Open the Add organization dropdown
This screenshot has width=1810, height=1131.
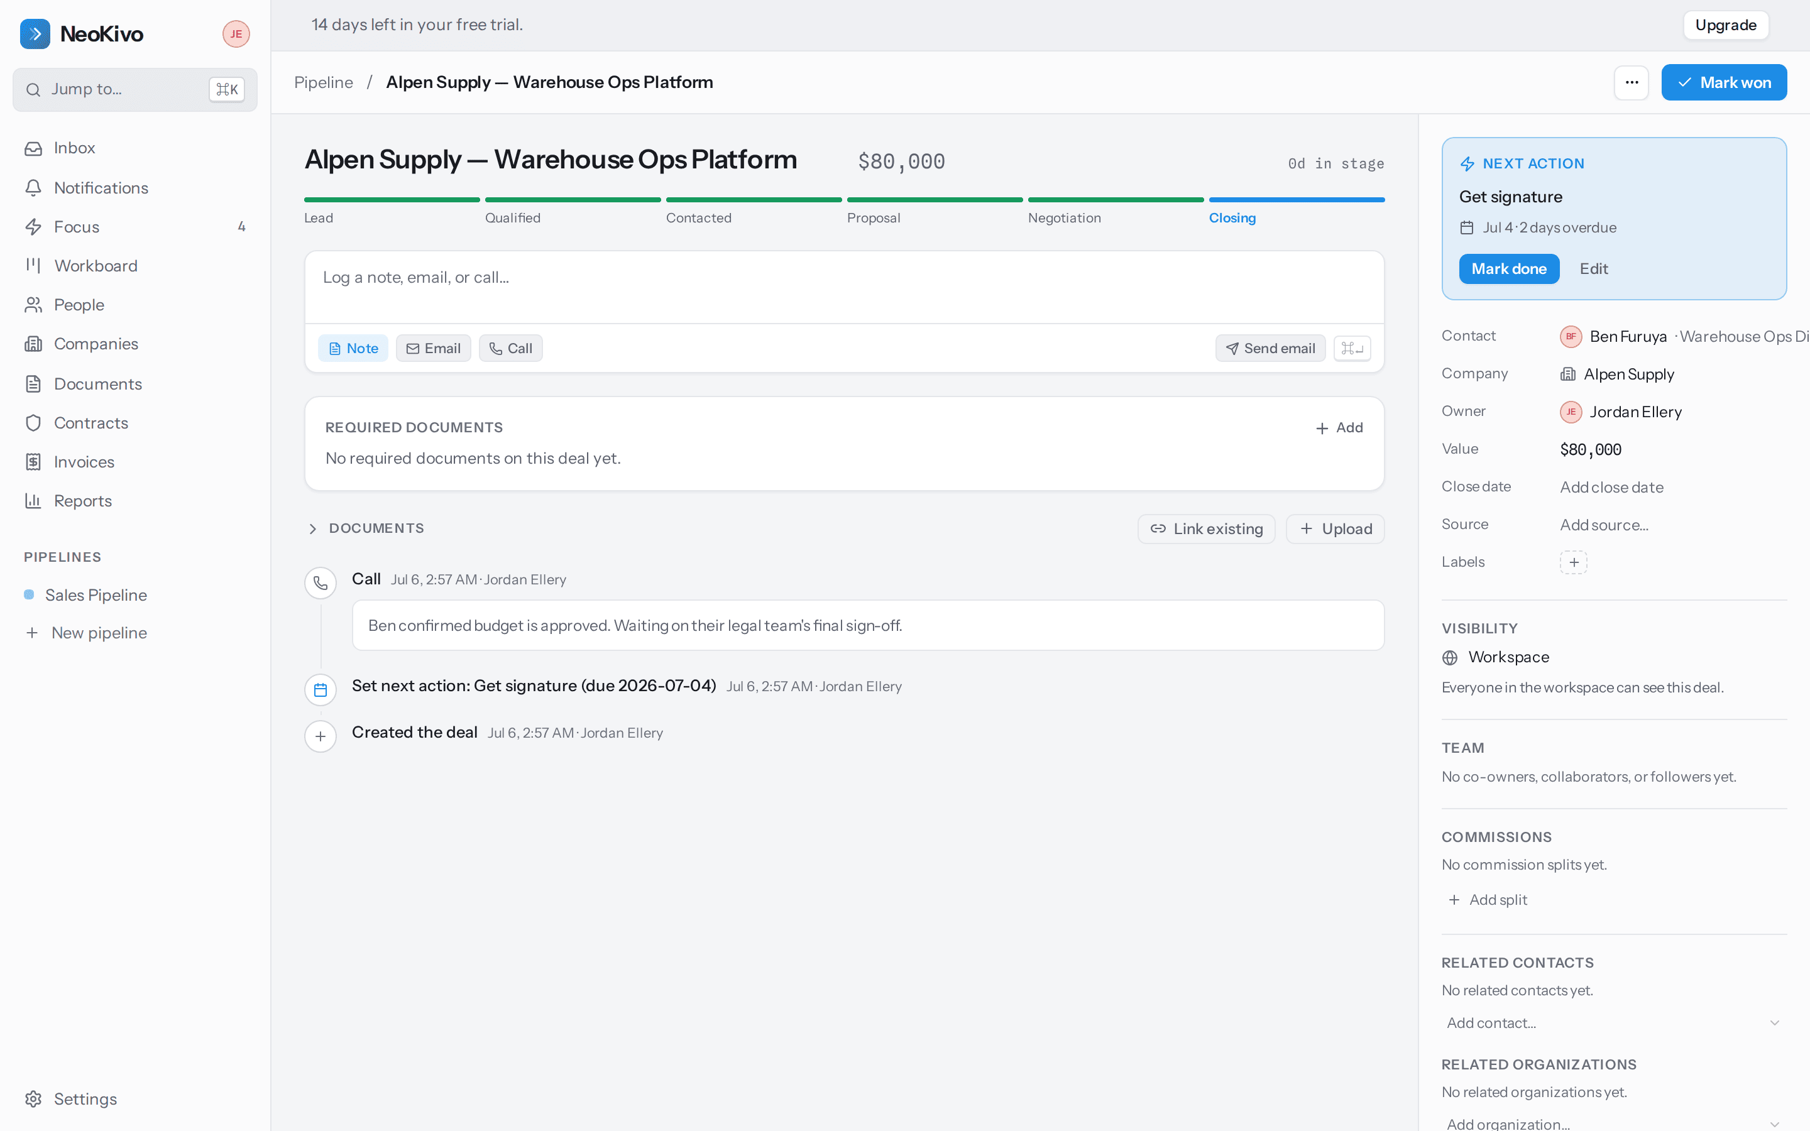point(1614,1123)
